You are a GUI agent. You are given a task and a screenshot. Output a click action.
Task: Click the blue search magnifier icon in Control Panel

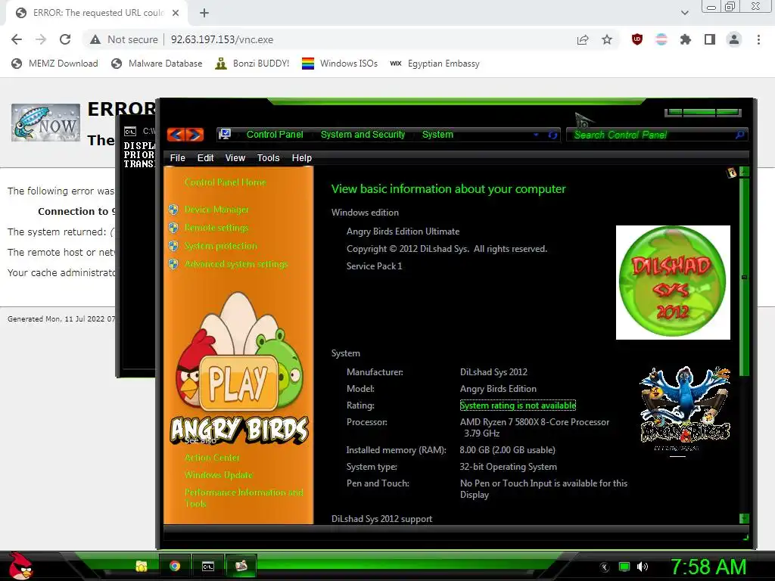tap(740, 135)
